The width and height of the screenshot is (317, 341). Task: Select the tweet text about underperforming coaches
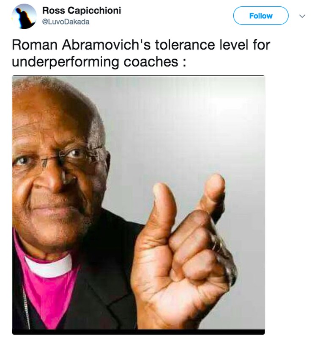coord(141,53)
